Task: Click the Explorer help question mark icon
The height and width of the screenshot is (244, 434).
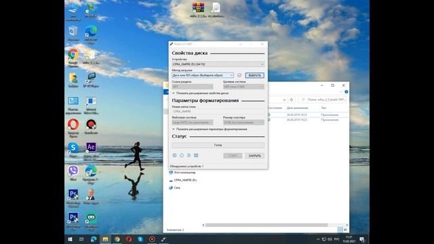Action: click(347, 92)
